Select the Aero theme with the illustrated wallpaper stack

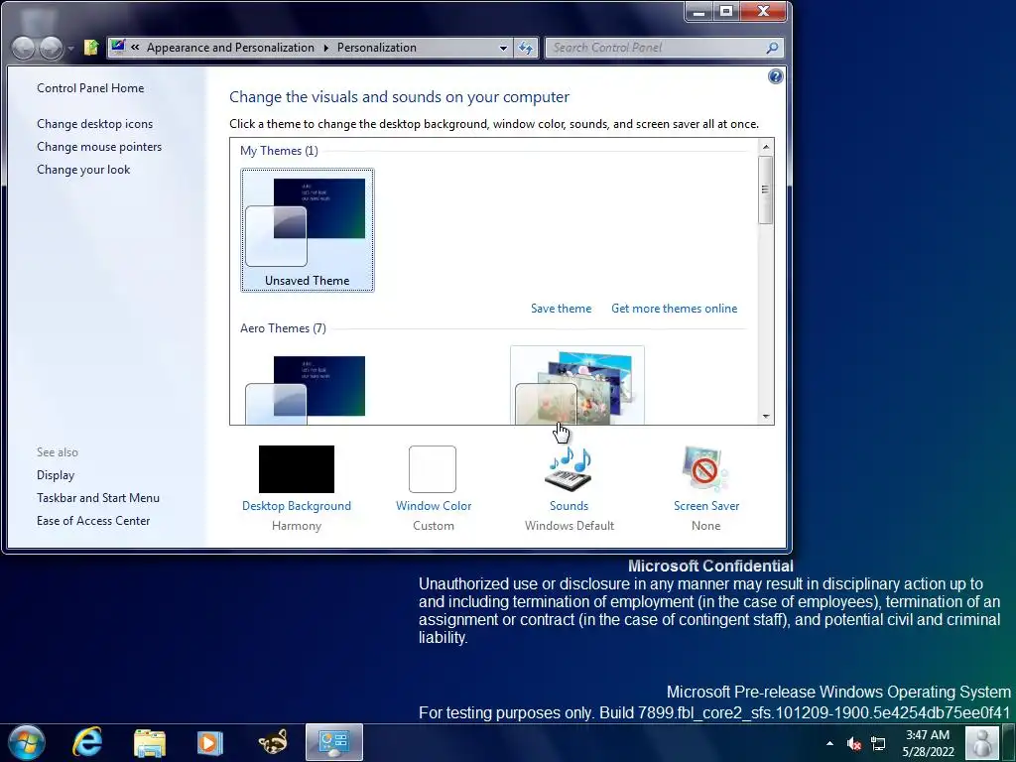pyautogui.click(x=577, y=386)
